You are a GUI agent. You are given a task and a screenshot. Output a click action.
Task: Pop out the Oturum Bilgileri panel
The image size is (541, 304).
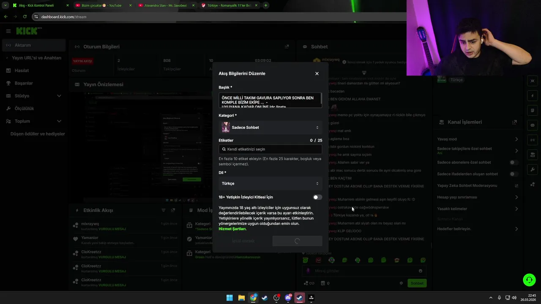[287, 47]
